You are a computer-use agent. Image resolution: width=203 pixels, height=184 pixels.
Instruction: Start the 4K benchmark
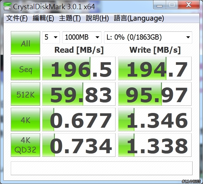(25, 120)
